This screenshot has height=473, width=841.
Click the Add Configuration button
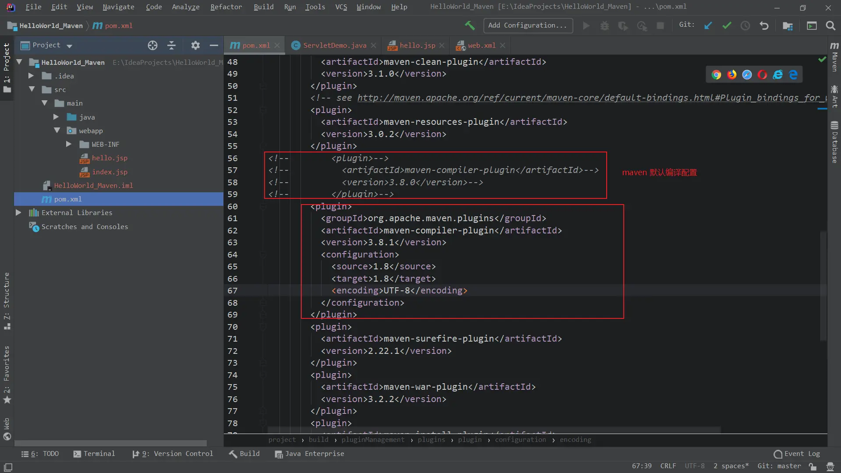pyautogui.click(x=527, y=25)
